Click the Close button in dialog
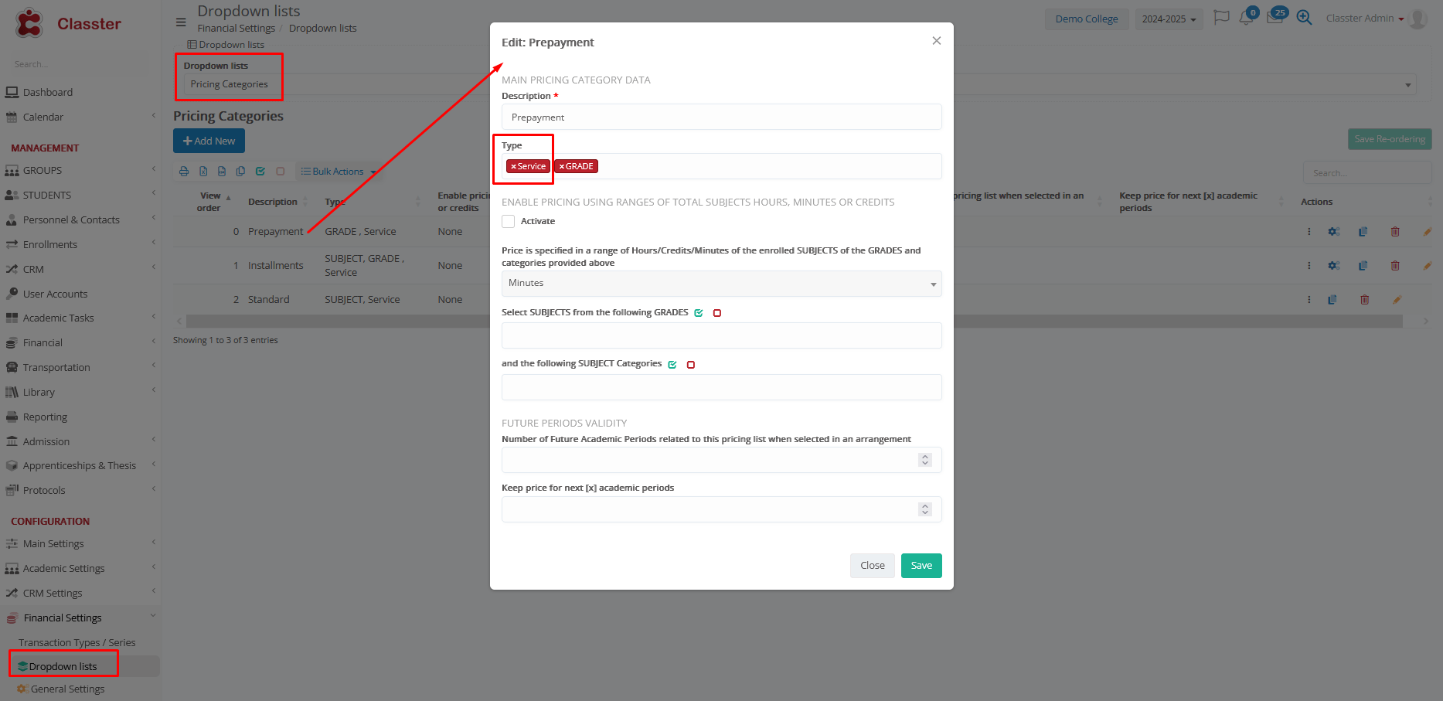Viewport: 1443px width, 701px height. click(x=872, y=566)
